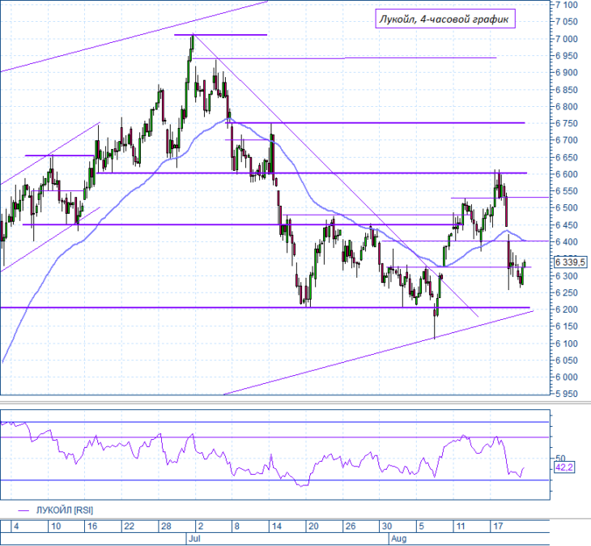Click date marker 17 on the time axis
Viewport: 591px width, 546px height.
(498, 526)
